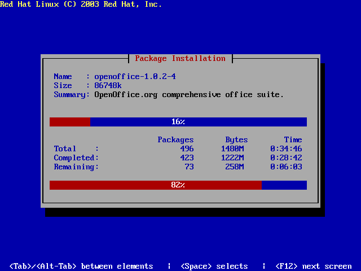Screen dimensions: 361x271
Task: Click the 16% package progress bar
Action: pos(178,122)
